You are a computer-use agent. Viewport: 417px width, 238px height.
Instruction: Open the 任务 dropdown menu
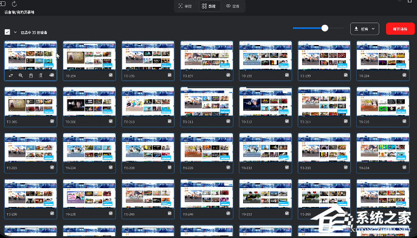[x=365, y=29]
